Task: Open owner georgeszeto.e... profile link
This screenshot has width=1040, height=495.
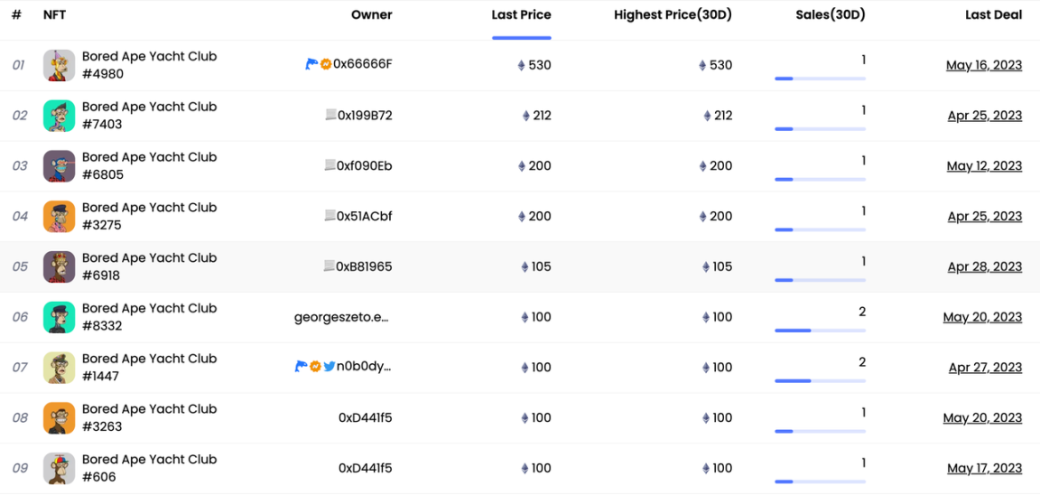Action: tap(342, 317)
